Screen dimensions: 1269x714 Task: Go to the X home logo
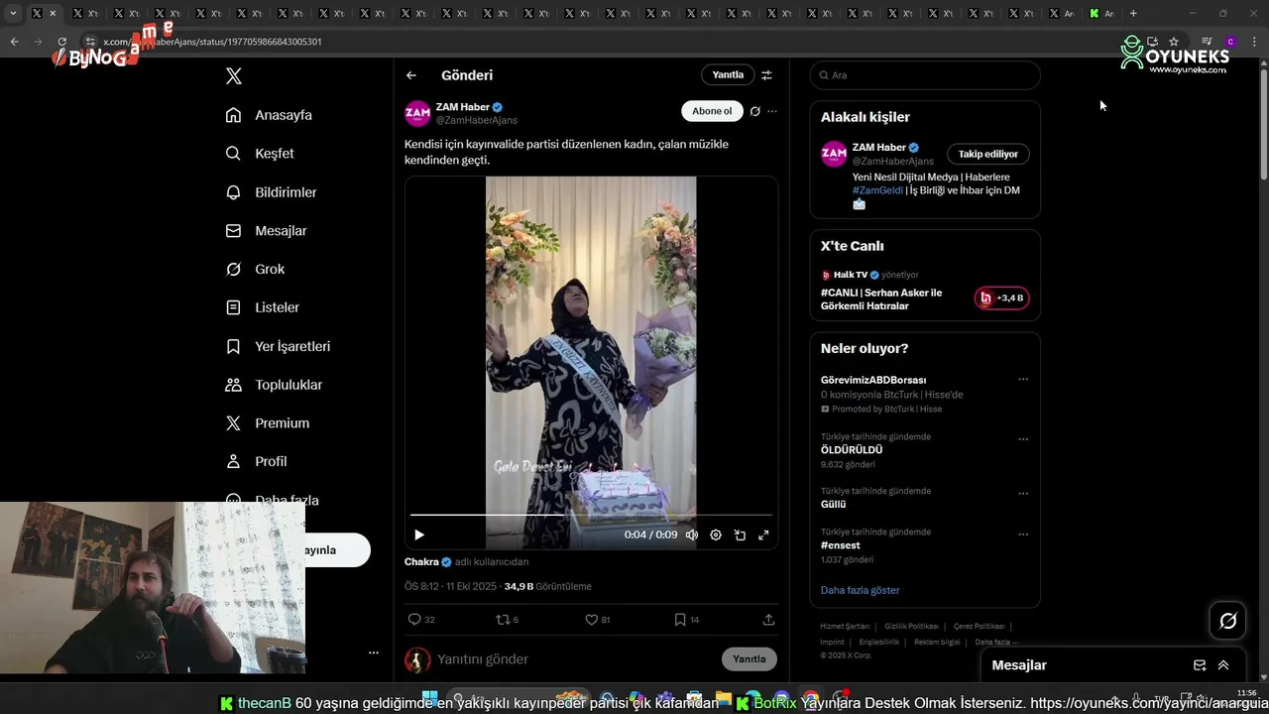pyautogui.click(x=234, y=76)
